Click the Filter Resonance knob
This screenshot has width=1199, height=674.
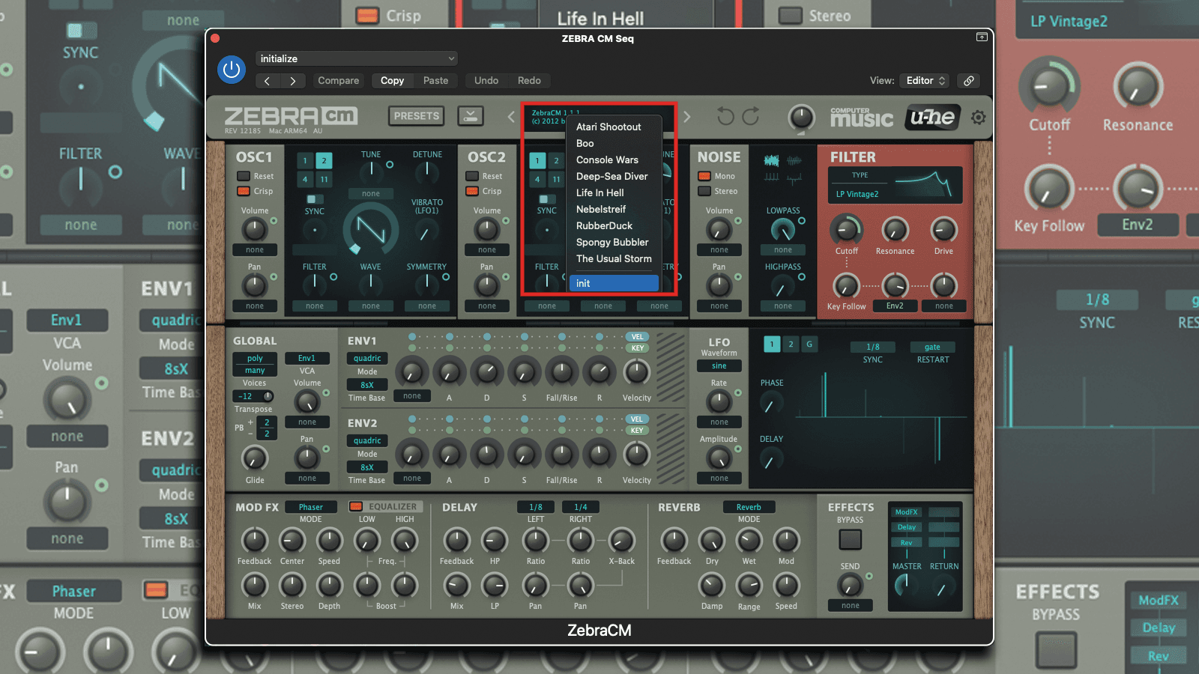tap(895, 230)
